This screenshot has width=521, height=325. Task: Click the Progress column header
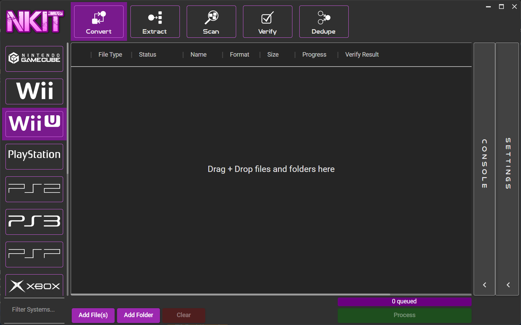314,55
